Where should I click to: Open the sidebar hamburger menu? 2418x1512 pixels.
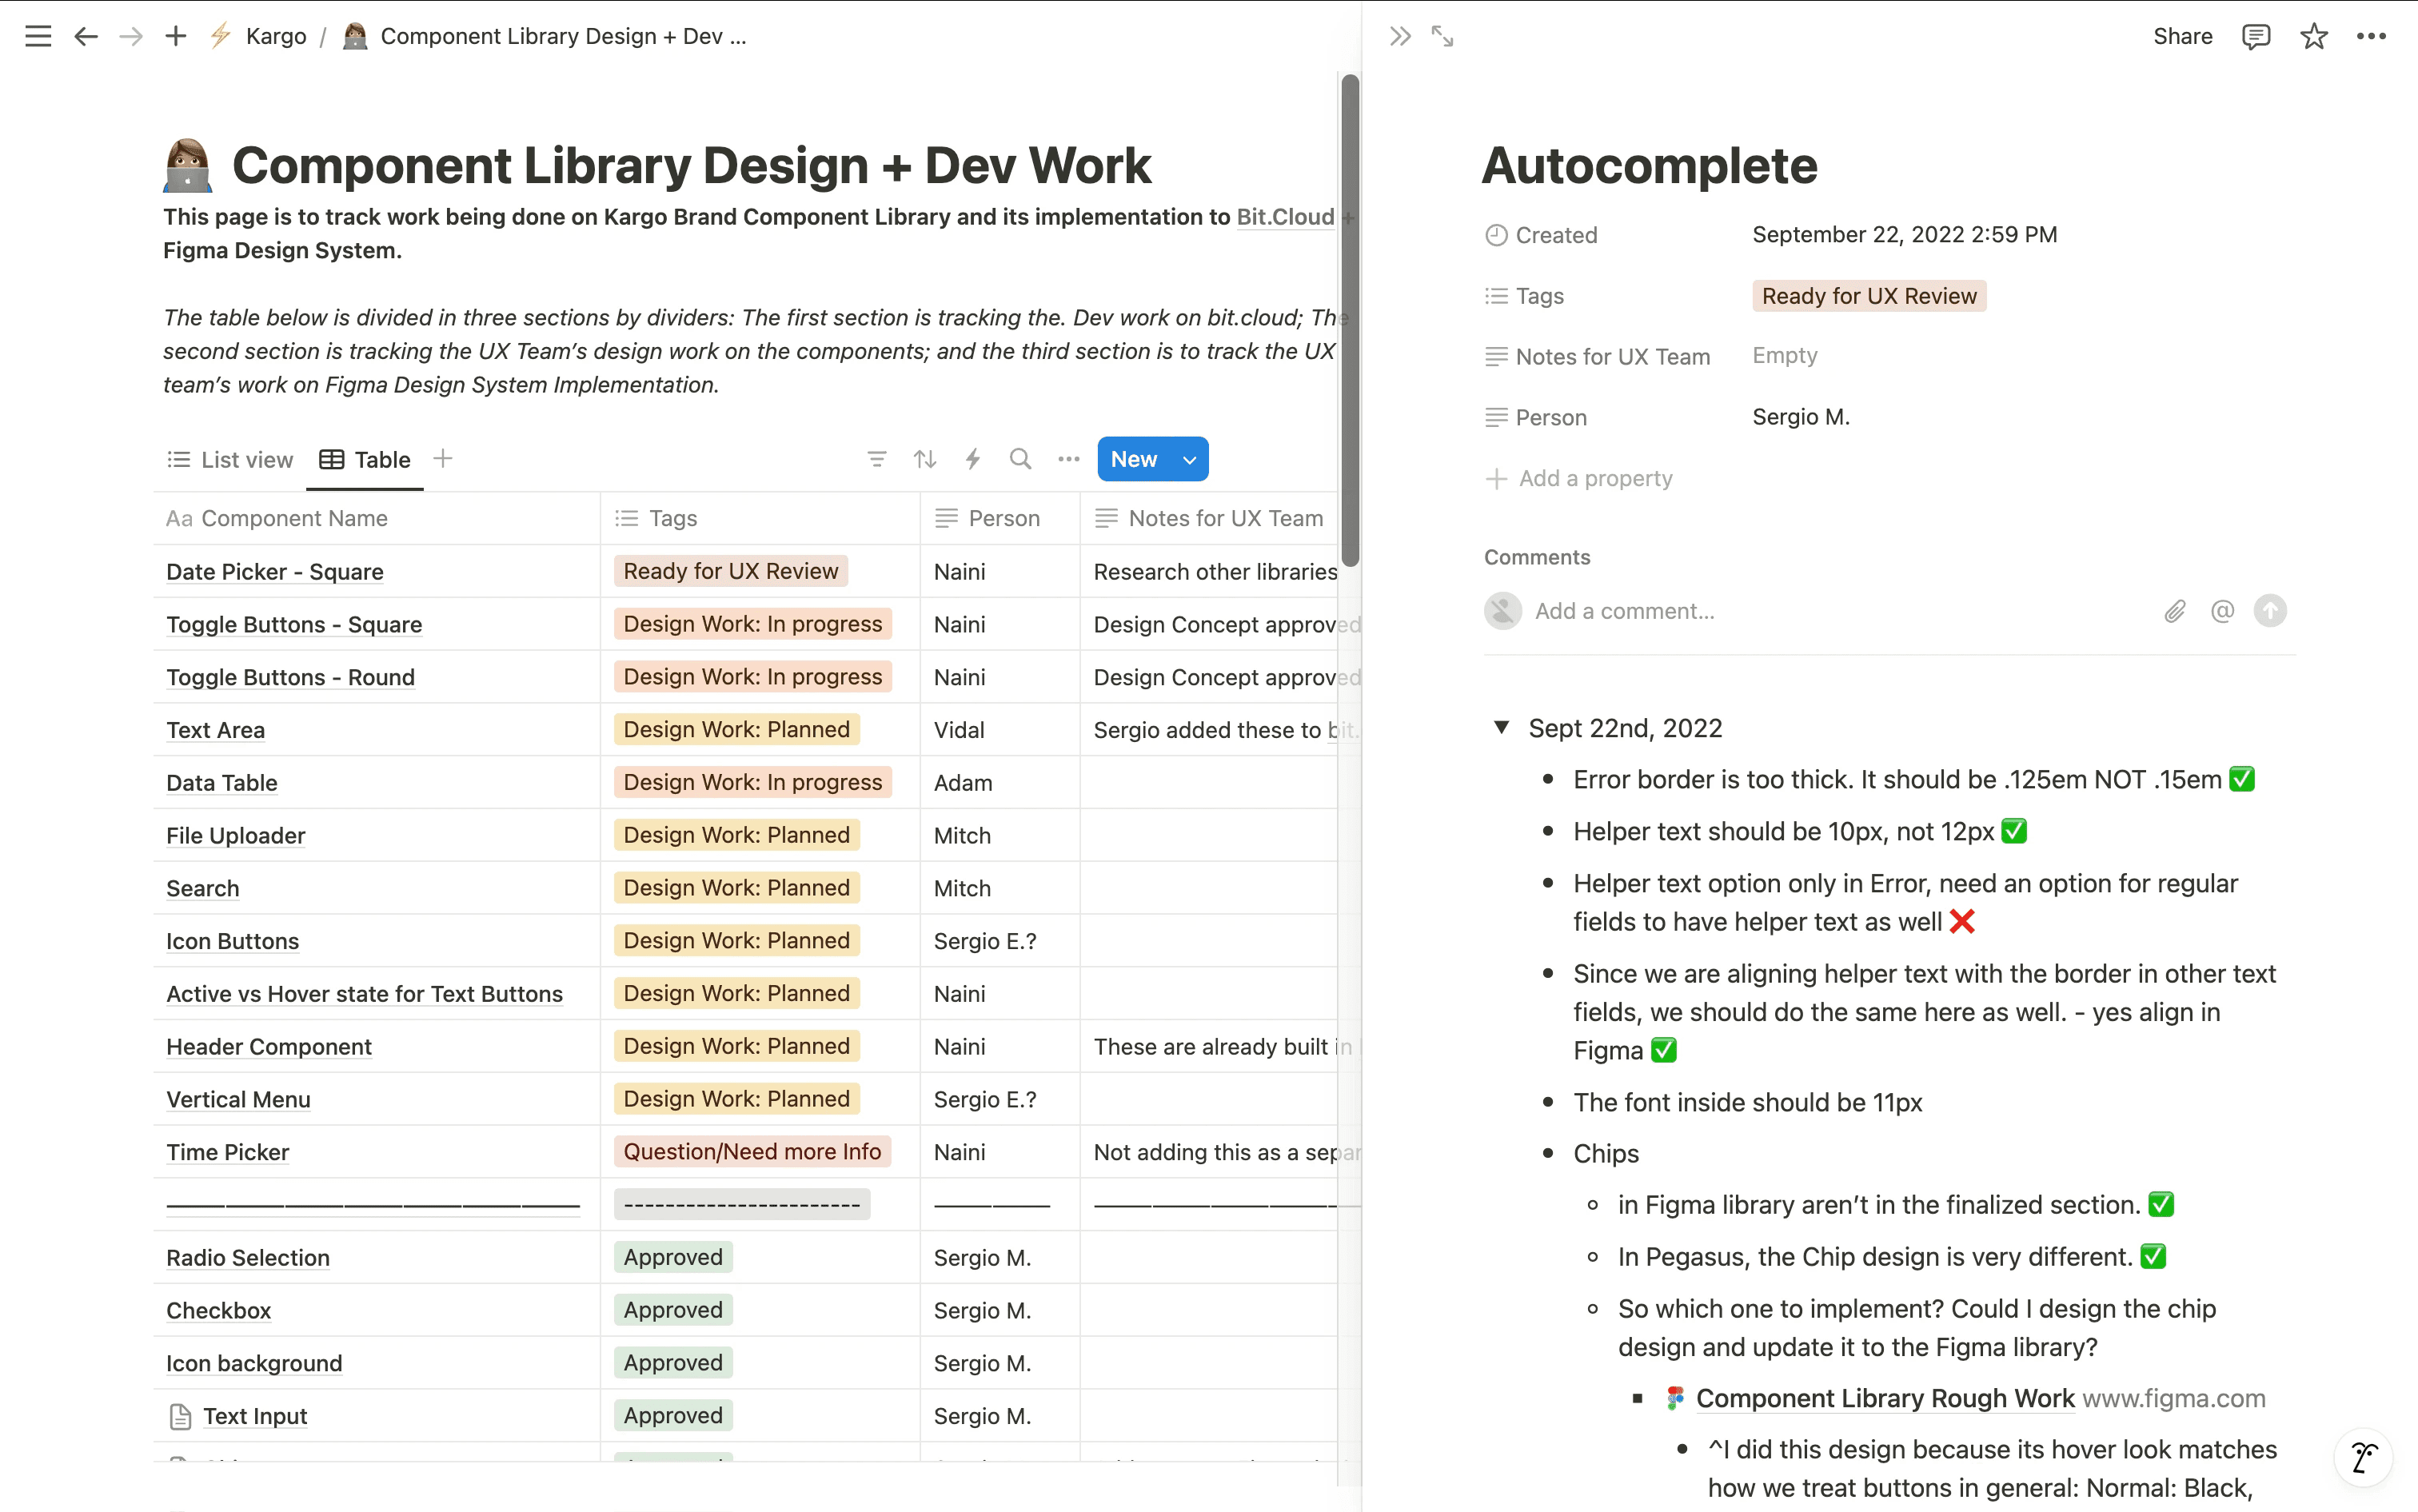point(38,37)
